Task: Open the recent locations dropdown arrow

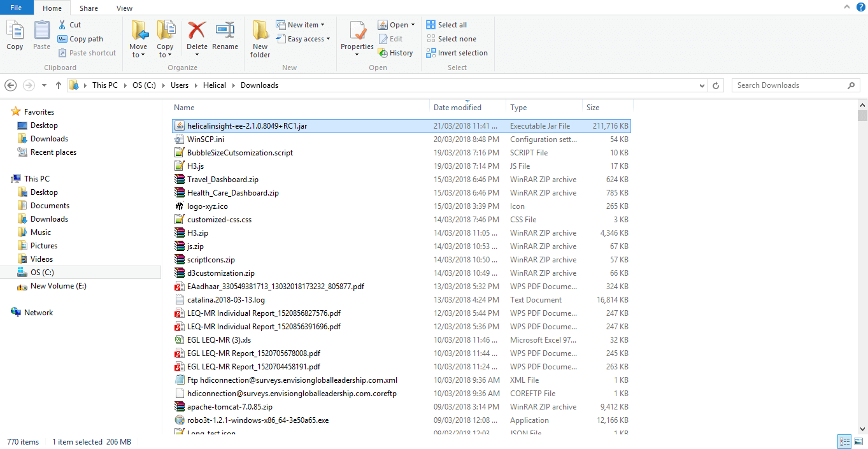Action: click(44, 85)
